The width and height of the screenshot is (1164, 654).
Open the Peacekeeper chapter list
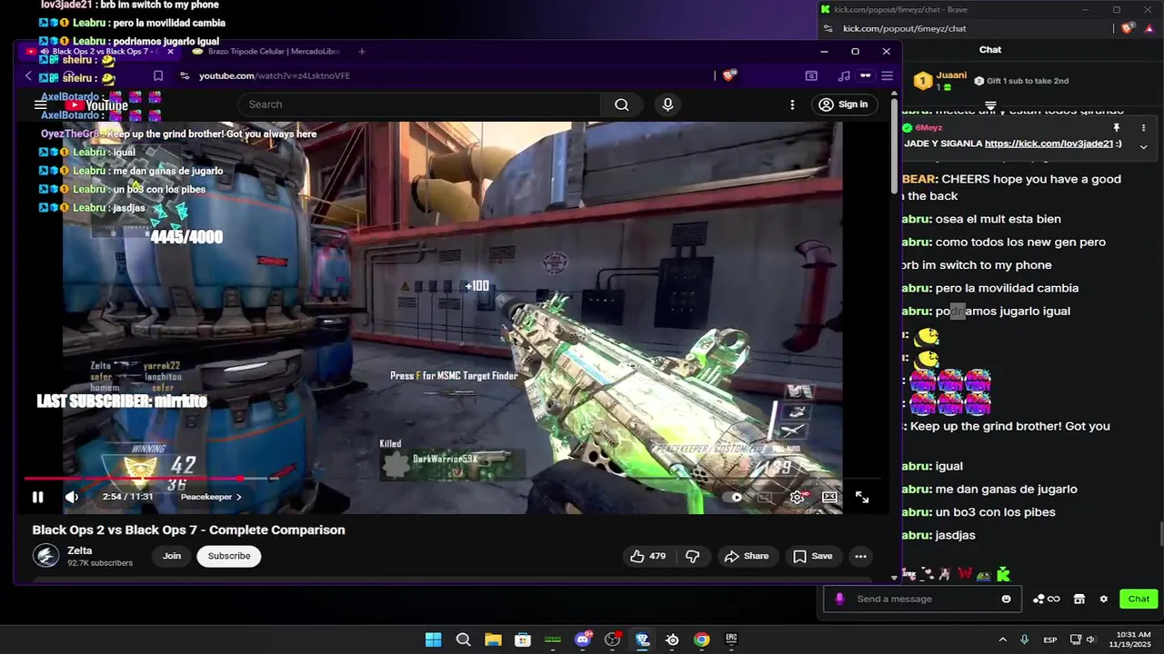(x=211, y=497)
